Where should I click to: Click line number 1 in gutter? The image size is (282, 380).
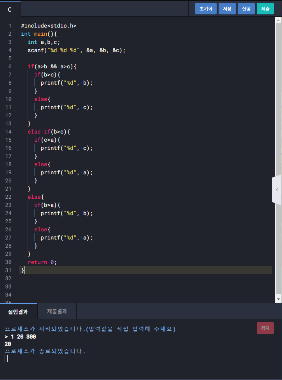[x=10, y=26]
